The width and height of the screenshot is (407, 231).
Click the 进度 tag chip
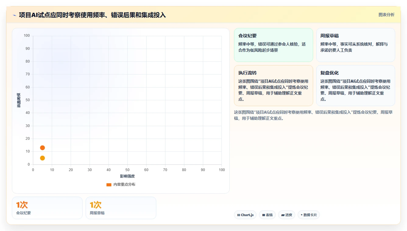pos(287,215)
